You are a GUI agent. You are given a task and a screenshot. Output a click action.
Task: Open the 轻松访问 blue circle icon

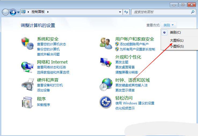[105, 102]
